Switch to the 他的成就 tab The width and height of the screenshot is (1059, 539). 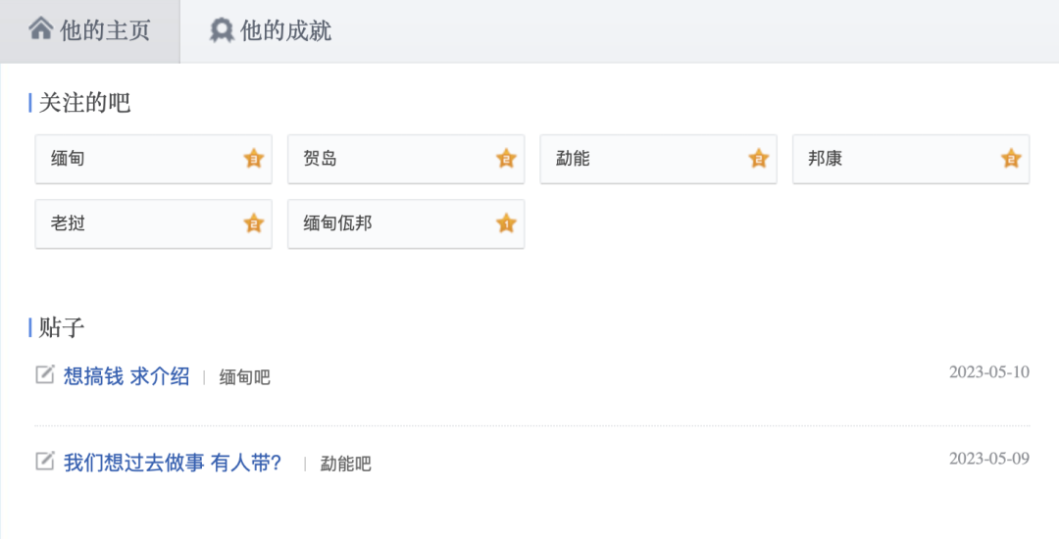point(271,31)
